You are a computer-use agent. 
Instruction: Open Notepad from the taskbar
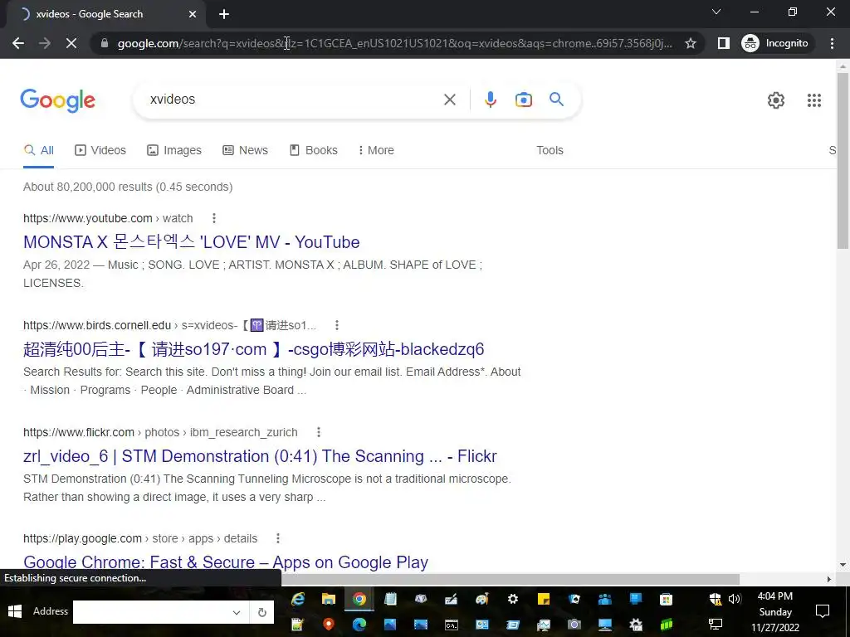(x=390, y=599)
